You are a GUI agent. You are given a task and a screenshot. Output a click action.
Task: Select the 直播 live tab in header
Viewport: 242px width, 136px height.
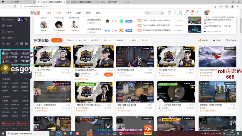pyautogui.click(x=58, y=13)
